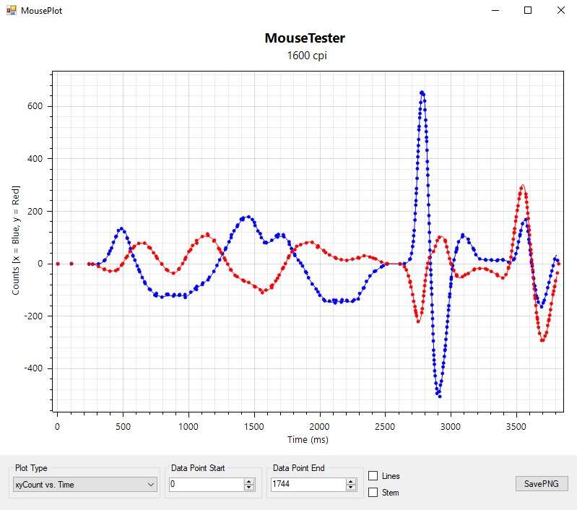This screenshot has width=577, height=510.
Task: Increment Data Point End using up arrow
Action: click(352, 482)
